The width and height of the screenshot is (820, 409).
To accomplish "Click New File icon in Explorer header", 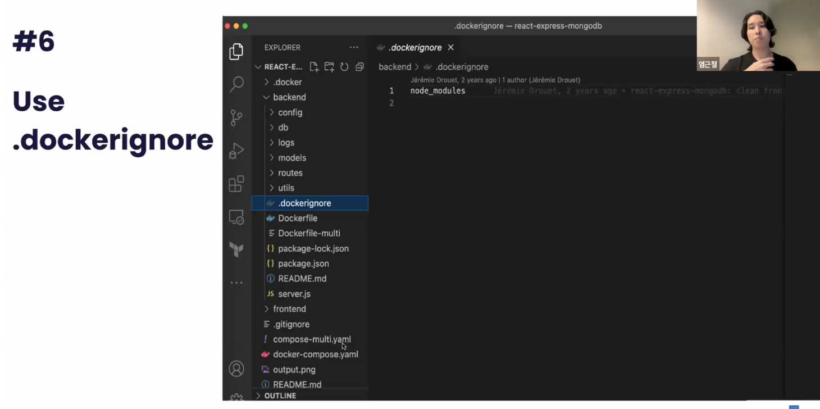I will pyautogui.click(x=314, y=67).
